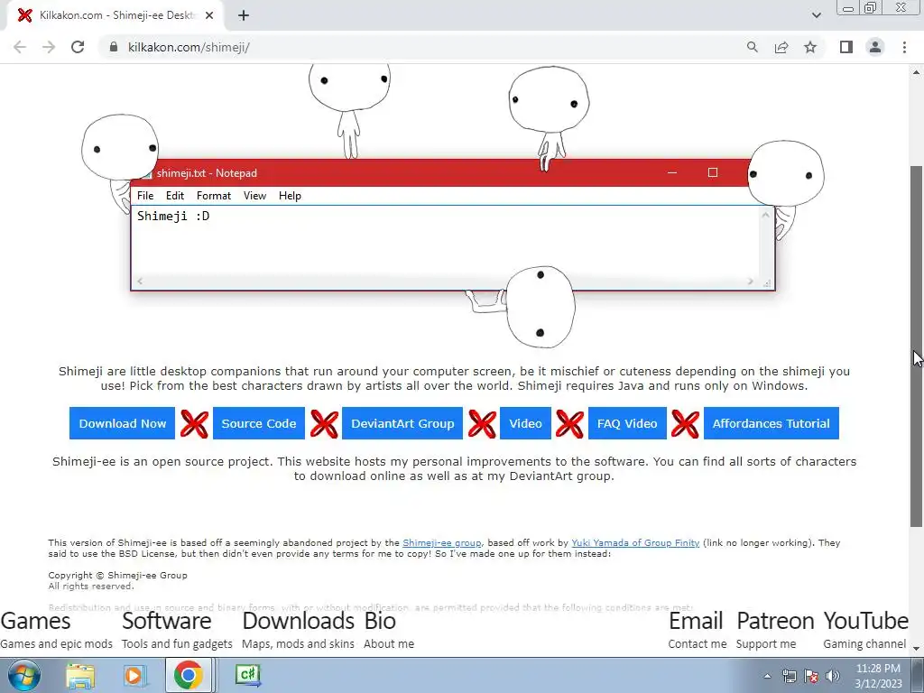Click the Notepad Format menu in image
Viewport: 924px width, 693px height.
click(213, 196)
